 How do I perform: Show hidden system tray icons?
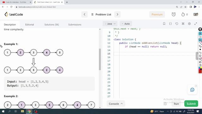click(x=168, y=111)
